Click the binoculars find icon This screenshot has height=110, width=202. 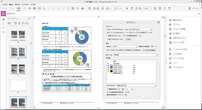click(x=83, y=8)
